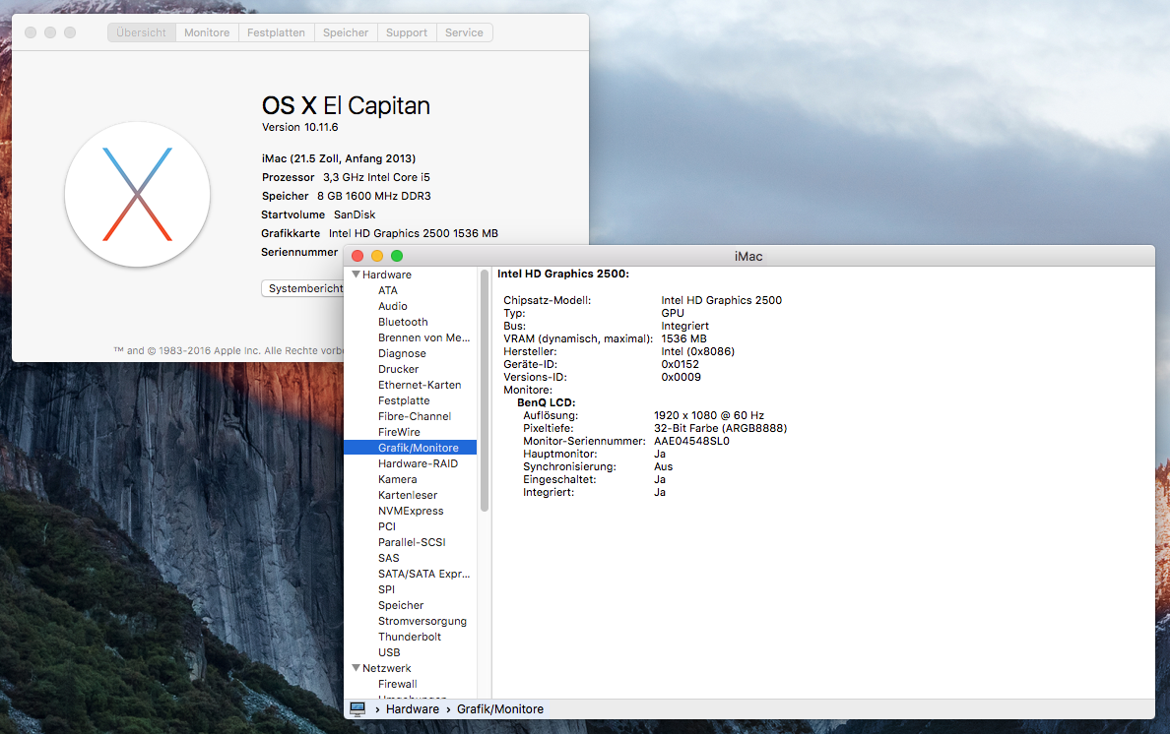The width and height of the screenshot is (1170, 734).
Task: Select Firewall under Netzwerk
Action: (x=398, y=684)
